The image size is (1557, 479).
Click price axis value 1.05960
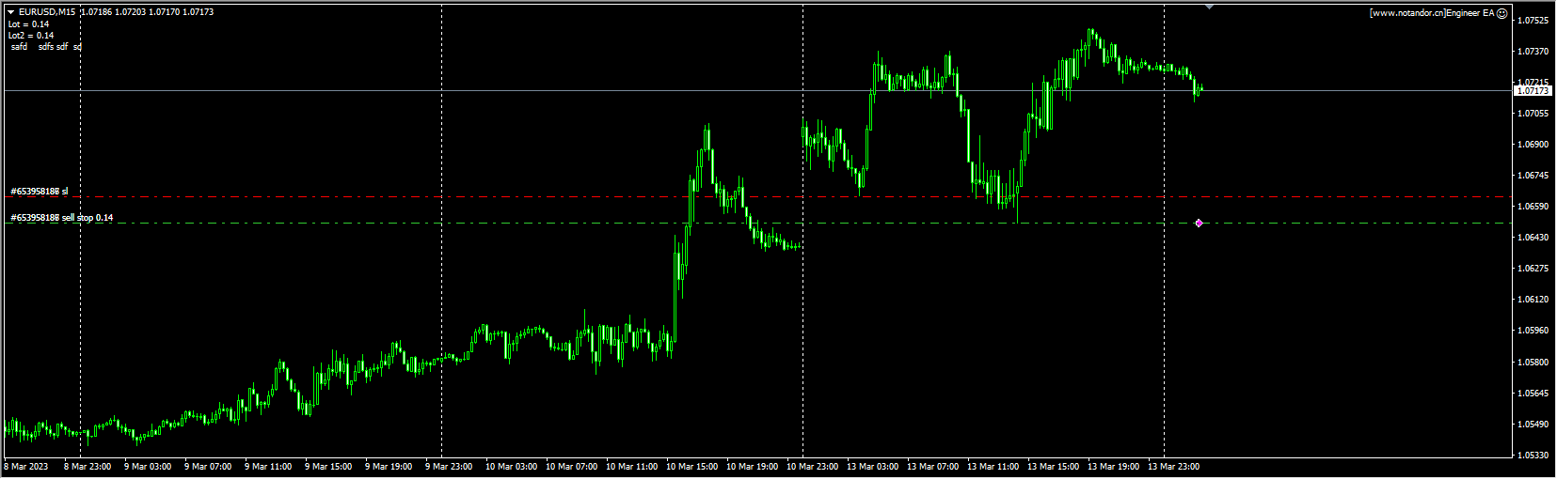(1533, 331)
